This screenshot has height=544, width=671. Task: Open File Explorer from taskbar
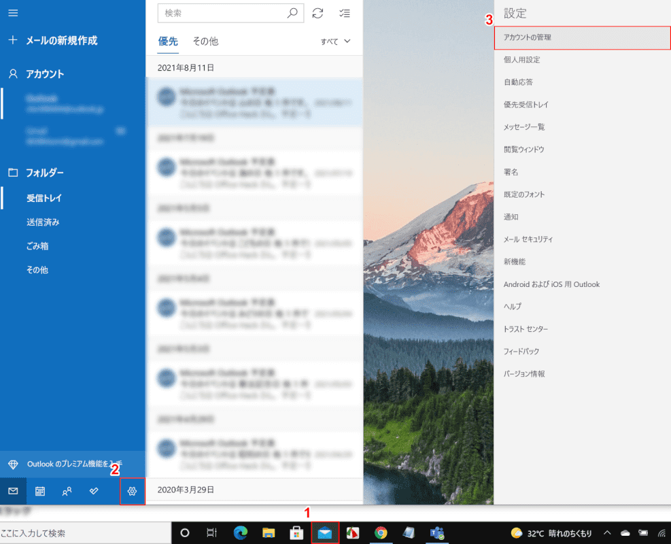pos(269,533)
